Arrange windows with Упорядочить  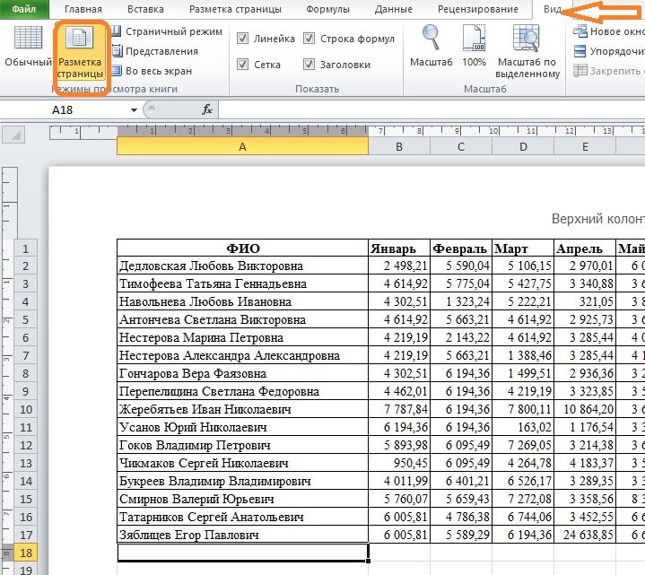[x=609, y=51]
